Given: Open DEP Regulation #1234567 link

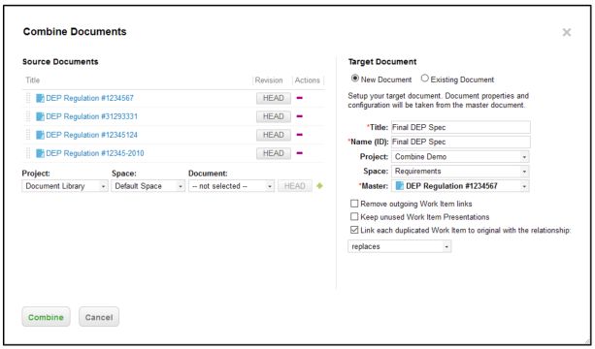Looking at the screenshot, I should (x=89, y=98).
